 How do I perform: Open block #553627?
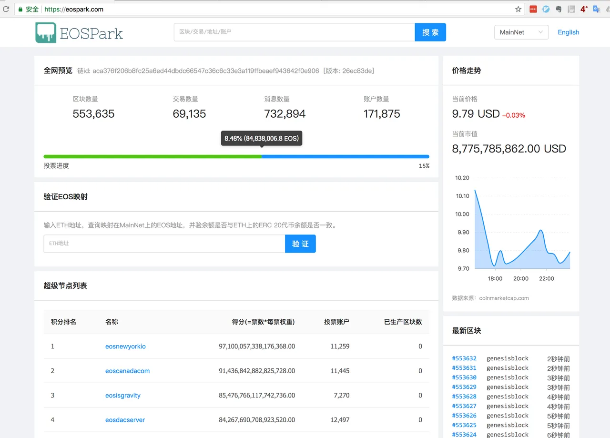pyautogui.click(x=464, y=406)
